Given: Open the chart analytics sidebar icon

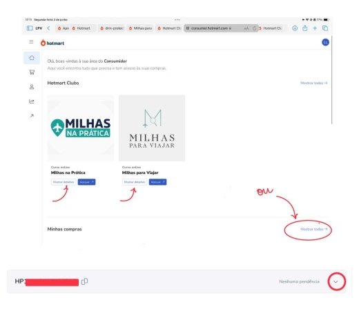Looking at the screenshot, I should tap(32, 101).
